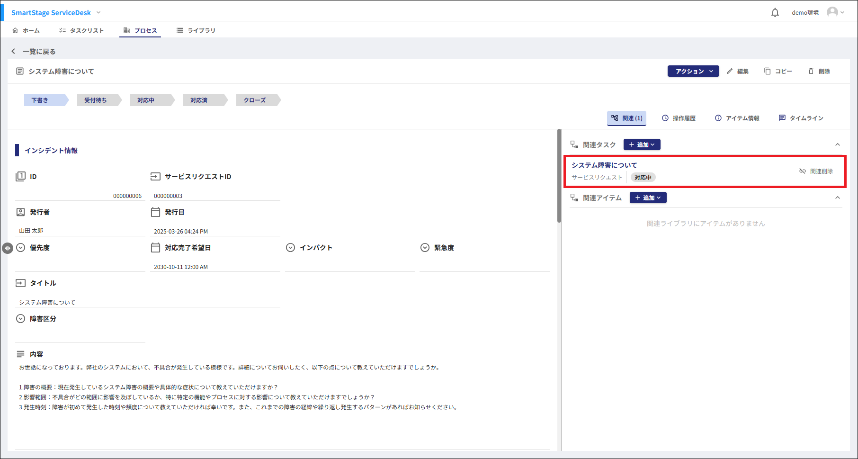Open the user avatar account menu
Viewport: 858px width, 459px height.
coord(834,12)
